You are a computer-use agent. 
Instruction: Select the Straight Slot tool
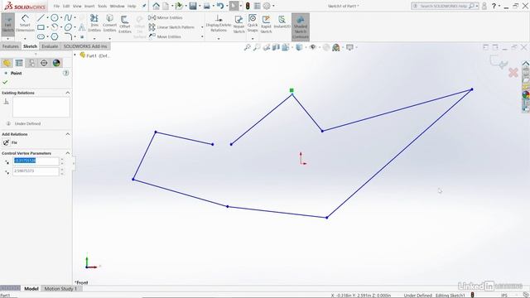tap(41, 36)
